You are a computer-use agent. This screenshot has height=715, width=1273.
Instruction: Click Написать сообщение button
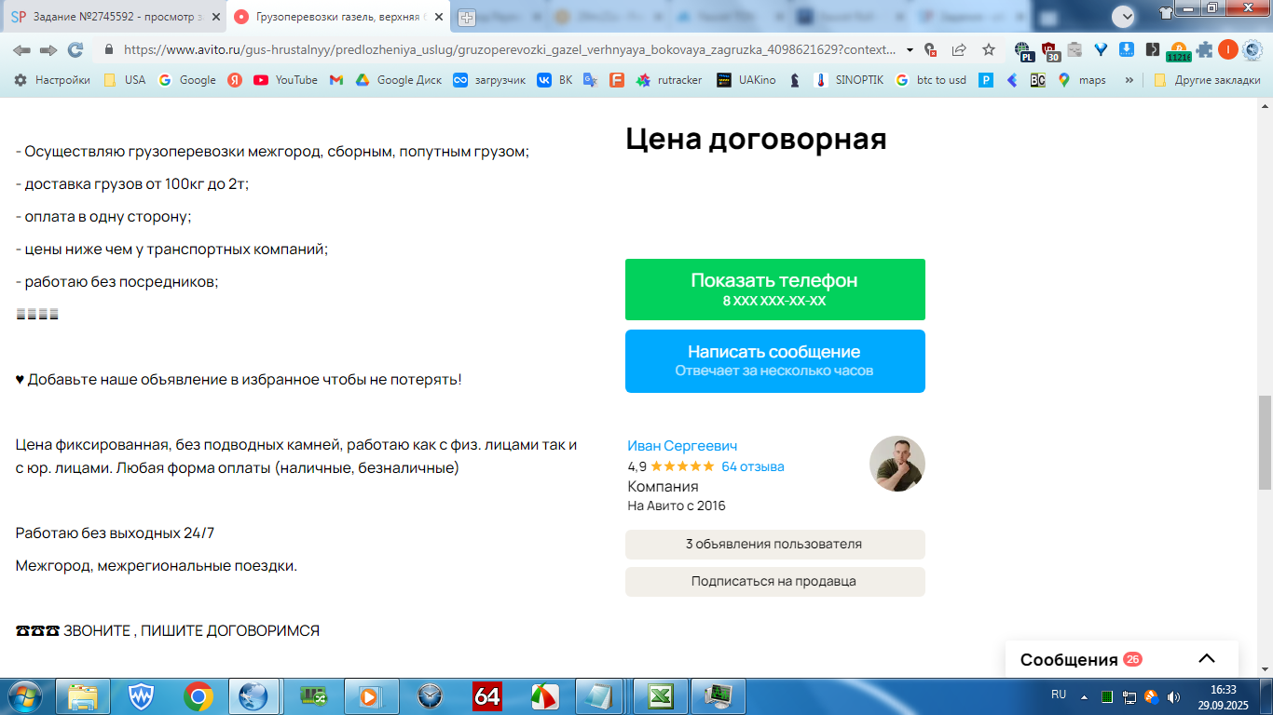point(775,361)
